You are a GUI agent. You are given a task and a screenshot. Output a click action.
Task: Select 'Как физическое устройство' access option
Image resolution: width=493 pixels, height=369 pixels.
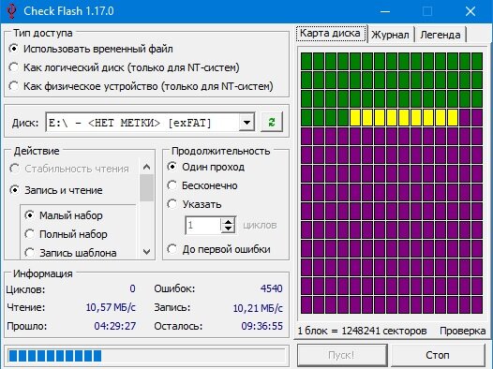click(x=141, y=86)
